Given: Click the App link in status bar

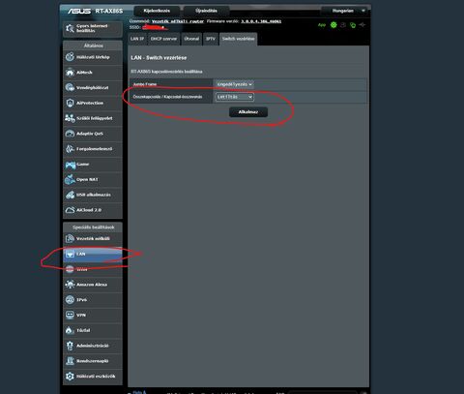Looking at the screenshot, I should click(x=322, y=25).
